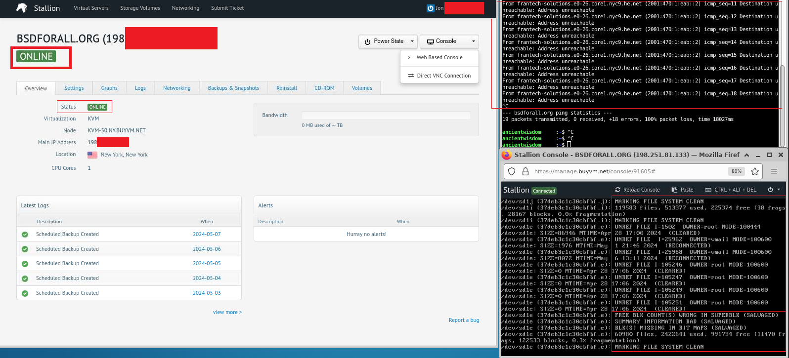Click the padlock site security icon

(526, 171)
